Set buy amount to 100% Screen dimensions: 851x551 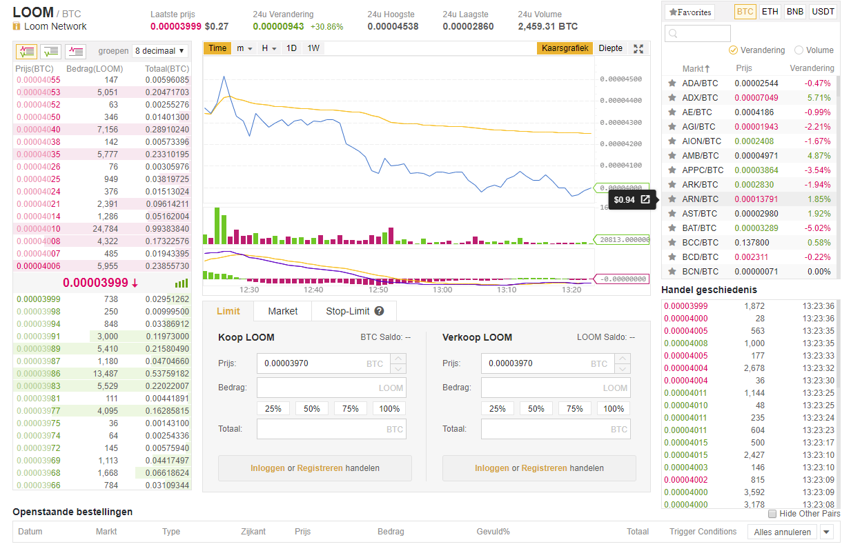pos(389,408)
